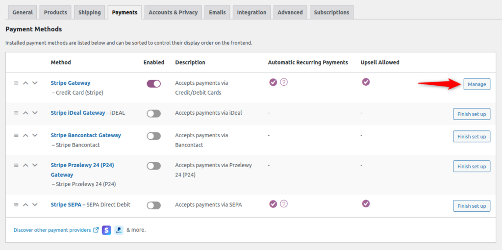Click Manage button for Stripe Gateway
This screenshot has height=250, width=502.
click(x=477, y=84)
